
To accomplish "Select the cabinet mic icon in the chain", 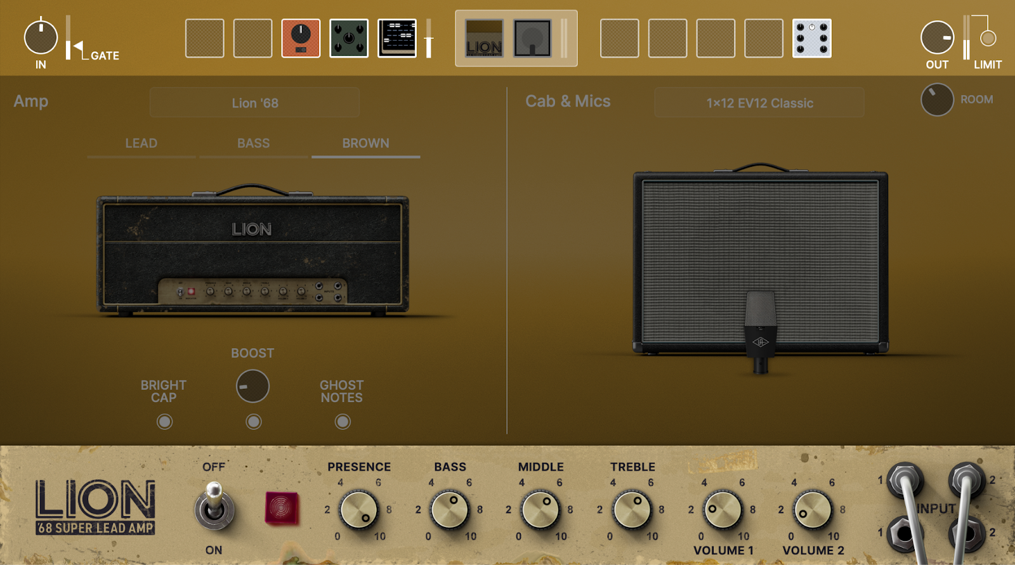I will coord(532,38).
